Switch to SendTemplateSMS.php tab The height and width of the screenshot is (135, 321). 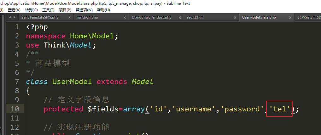40,18
